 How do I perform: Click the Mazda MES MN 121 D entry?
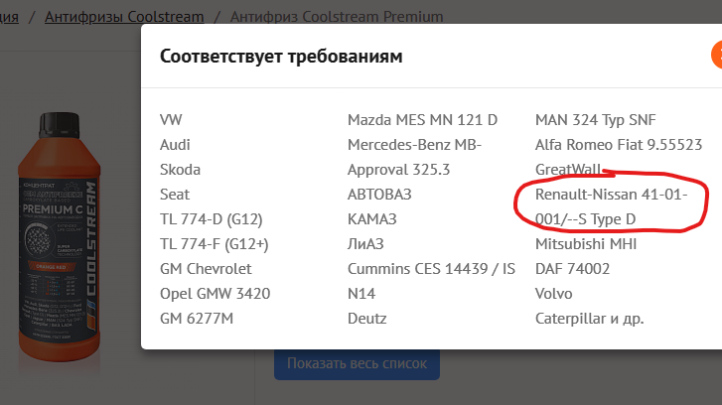point(422,120)
